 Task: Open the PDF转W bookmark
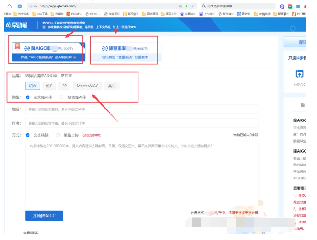pos(74,14)
